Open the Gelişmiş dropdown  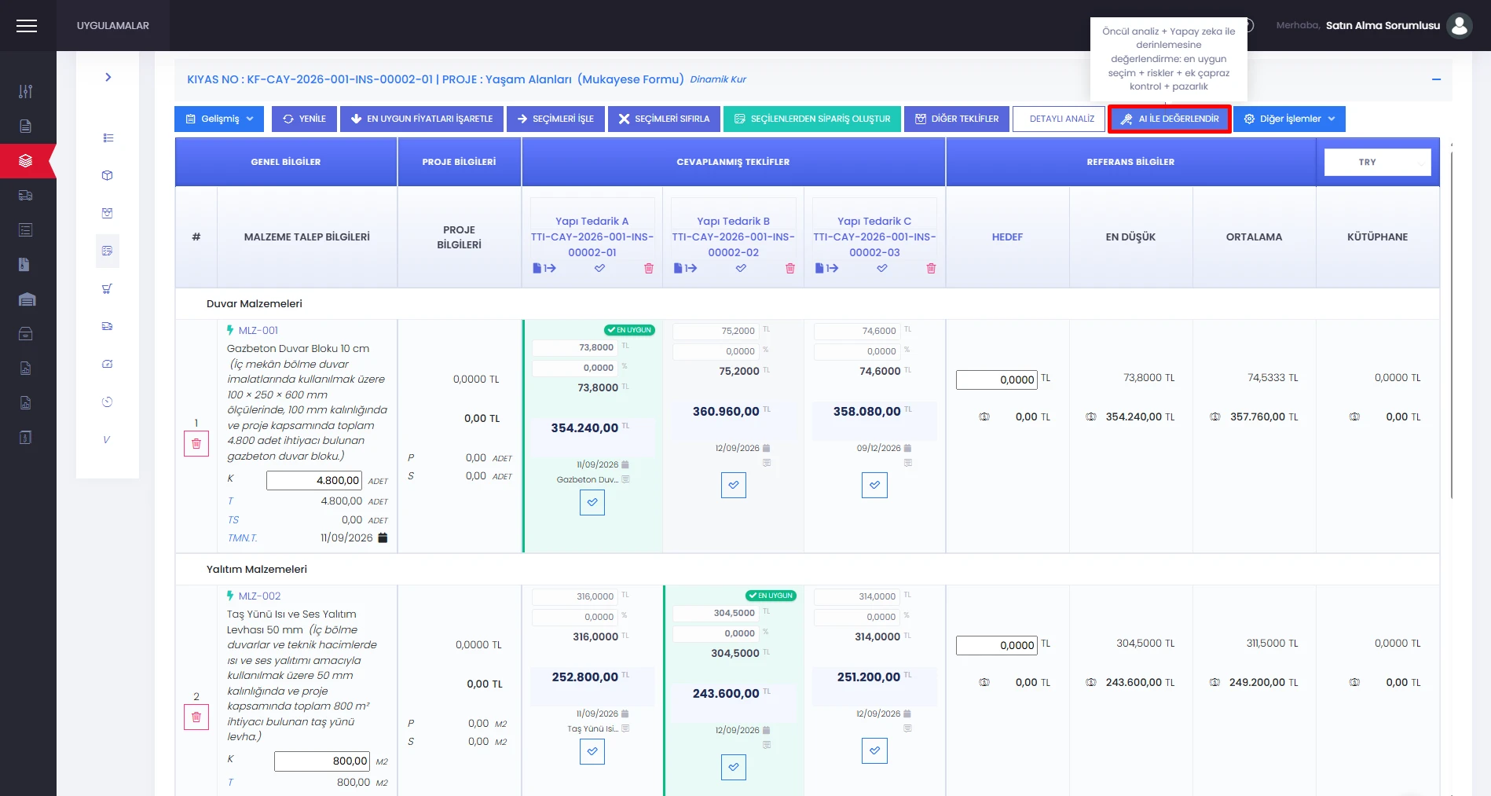[x=219, y=119]
